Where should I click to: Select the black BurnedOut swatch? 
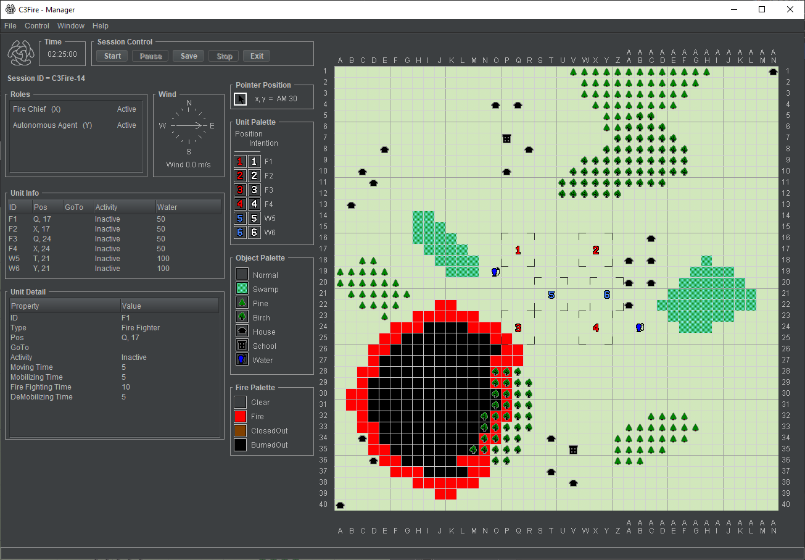[241, 445]
